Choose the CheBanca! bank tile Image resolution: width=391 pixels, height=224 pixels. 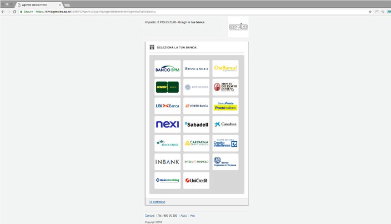[x=225, y=68]
